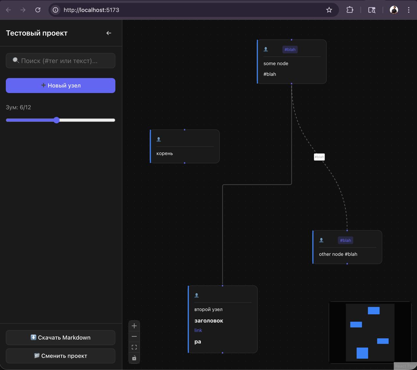Click the 'other node #blah' text

[338, 254]
